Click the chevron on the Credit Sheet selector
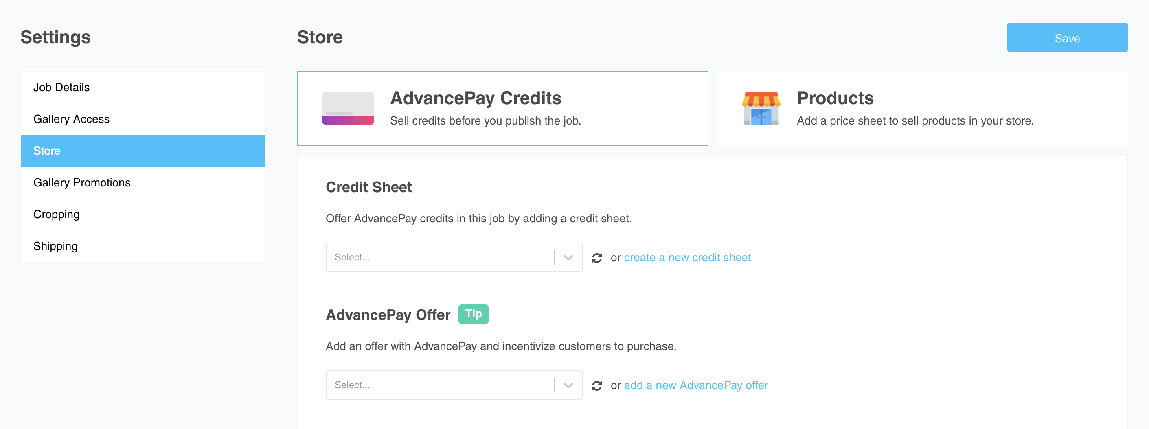 pos(569,257)
